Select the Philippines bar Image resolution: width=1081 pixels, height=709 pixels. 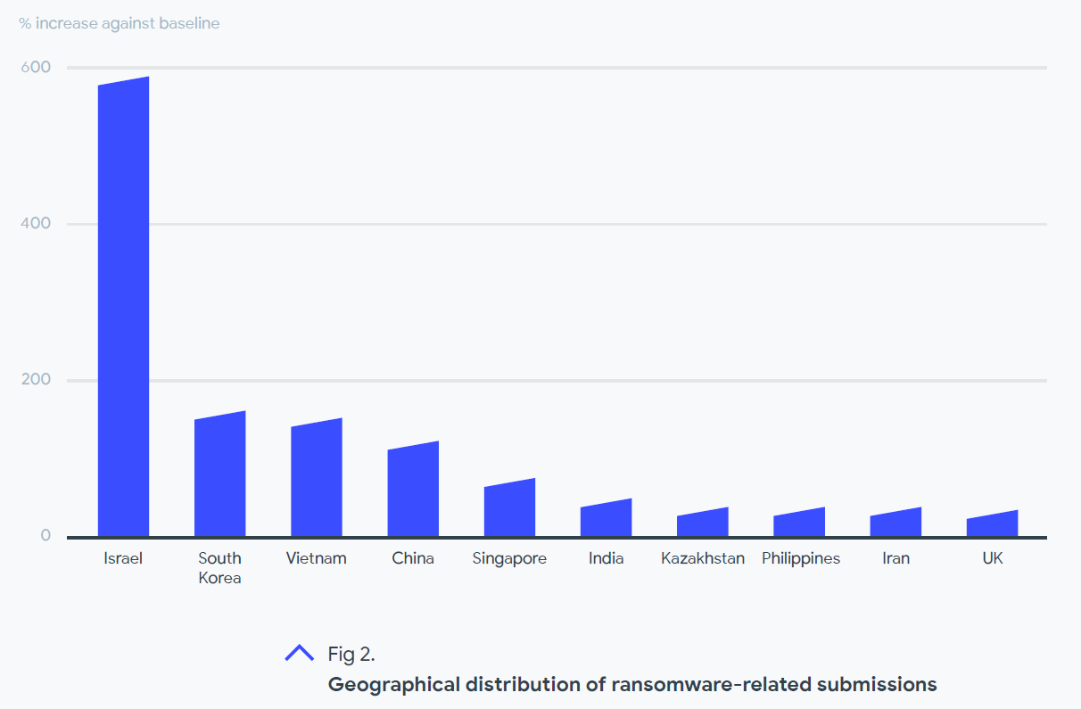point(799,523)
